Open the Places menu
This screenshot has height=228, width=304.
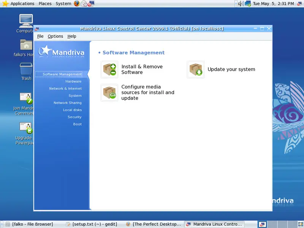coord(45,3)
